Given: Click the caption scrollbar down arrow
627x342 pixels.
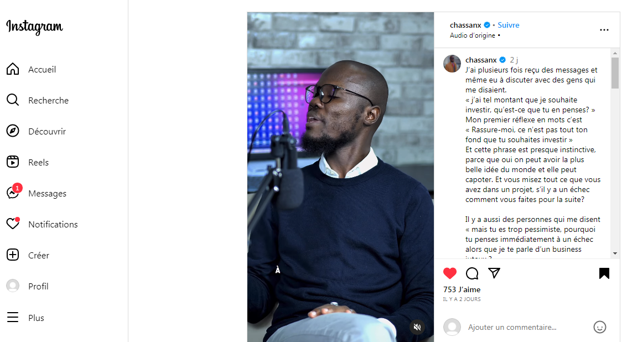Looking at the screenshot, I should click(x=615, y=253).
